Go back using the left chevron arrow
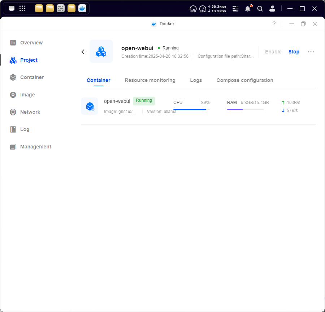The height and width of the screenshot is (312, 325). 83,52
